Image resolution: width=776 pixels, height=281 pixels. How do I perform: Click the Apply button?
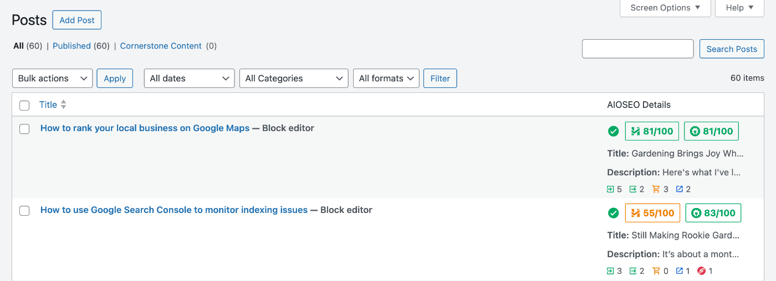(x=115, y=78)
